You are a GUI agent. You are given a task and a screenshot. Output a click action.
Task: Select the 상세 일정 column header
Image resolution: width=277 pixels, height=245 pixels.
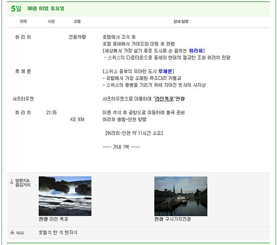pyautogui.click(x=181, y=22)
